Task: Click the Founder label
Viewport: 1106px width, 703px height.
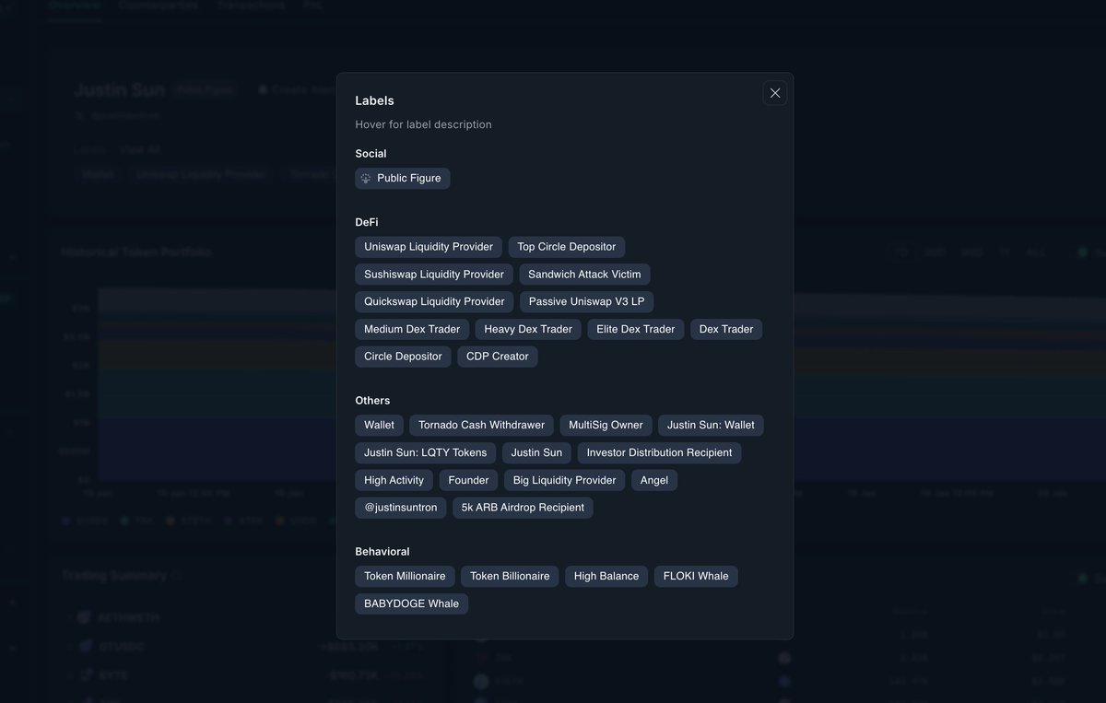Action: tap(468, 480)
